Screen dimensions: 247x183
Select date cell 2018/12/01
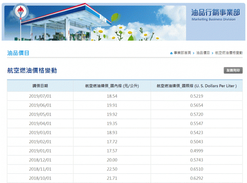click(x=40, y=160)
